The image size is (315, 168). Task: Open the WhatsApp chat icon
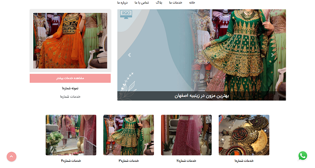point(303,156)
